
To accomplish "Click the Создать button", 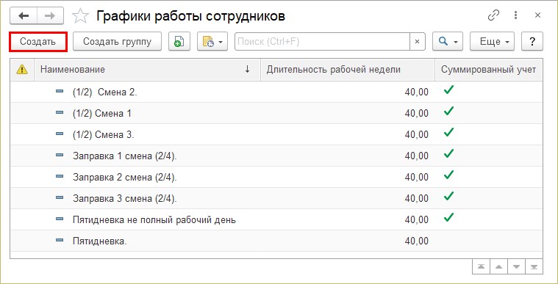I will pyautogui.click(x=38, y=42).
